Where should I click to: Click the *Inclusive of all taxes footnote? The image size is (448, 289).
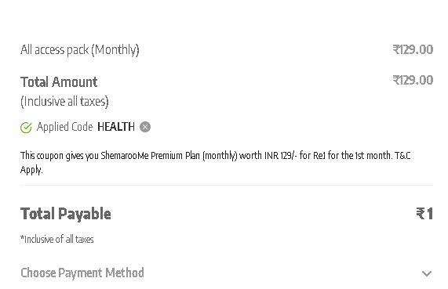pyautogui.click(x=57, y=239)
